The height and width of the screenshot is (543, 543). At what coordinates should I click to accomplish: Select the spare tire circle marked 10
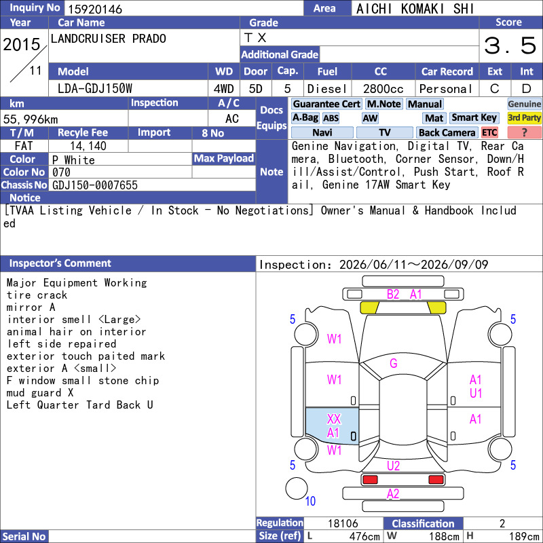pos(297,488)
